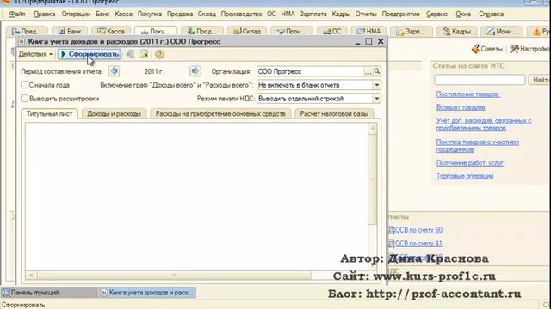Open the Банк menu
Viewport: 551px width, 309px height.
[102, 14]
